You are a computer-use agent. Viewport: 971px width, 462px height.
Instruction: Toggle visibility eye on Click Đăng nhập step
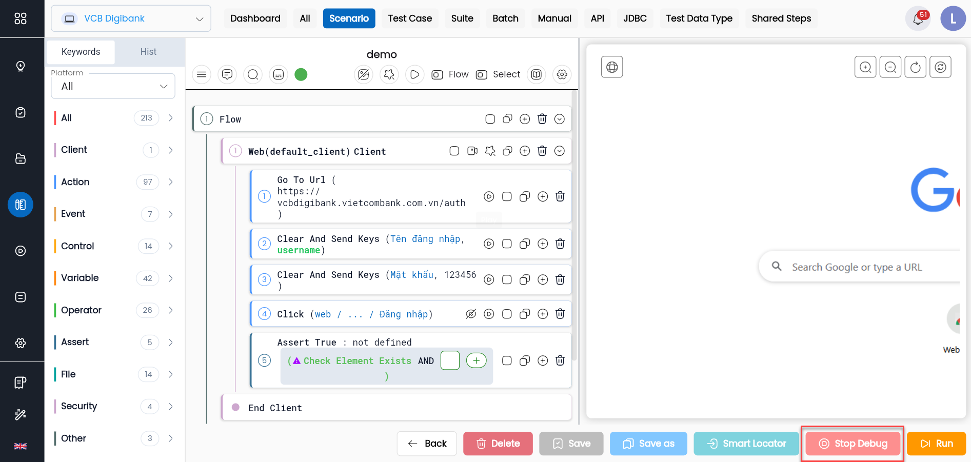(471, 314)
